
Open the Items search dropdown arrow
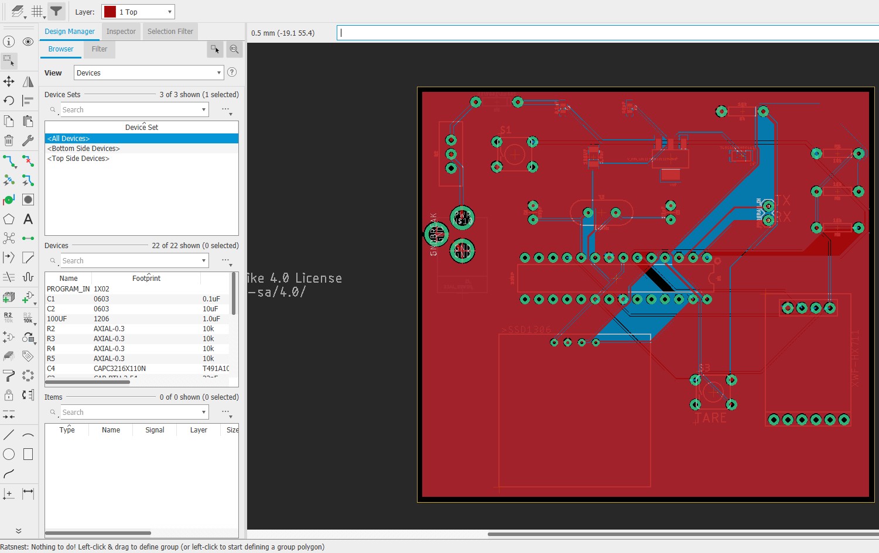[204, 412]
